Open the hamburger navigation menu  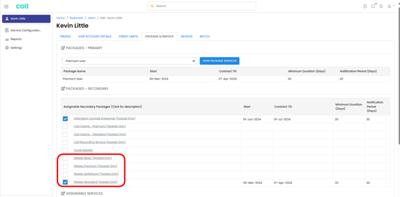[x=6, y=6]
